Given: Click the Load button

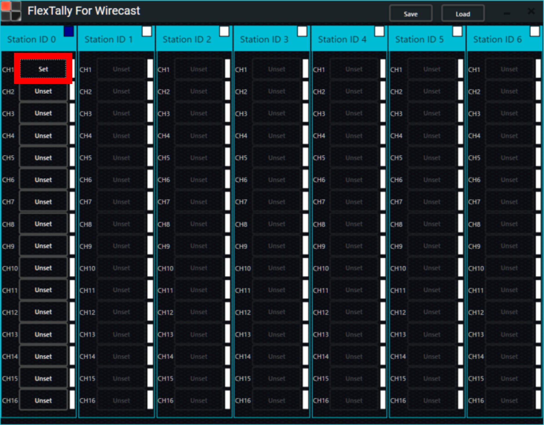Looking at the screenshot, I should point(463,13).
